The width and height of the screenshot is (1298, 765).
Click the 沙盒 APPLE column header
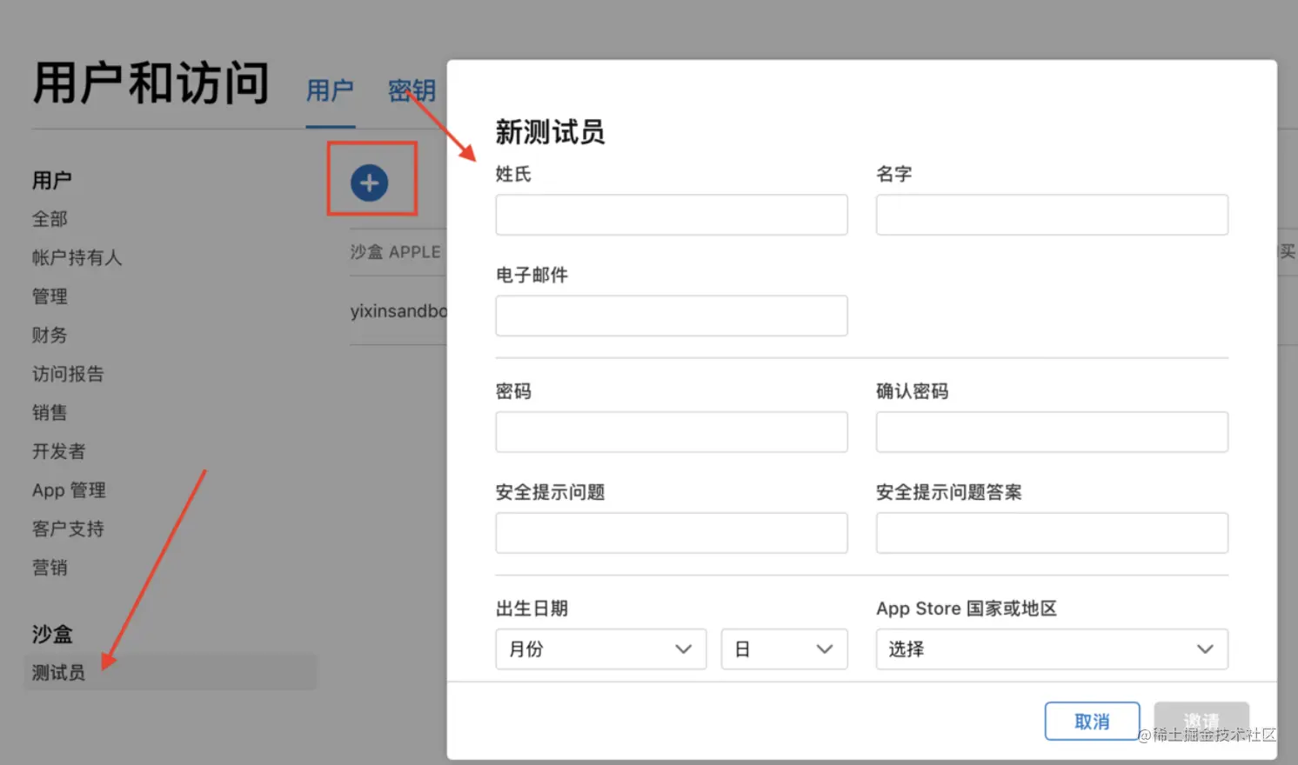[x=396, y=252]
